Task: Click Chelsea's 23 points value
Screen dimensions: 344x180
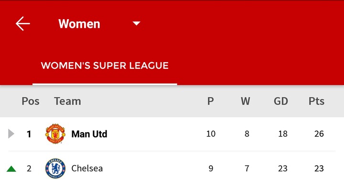Action: click(319, 169)
